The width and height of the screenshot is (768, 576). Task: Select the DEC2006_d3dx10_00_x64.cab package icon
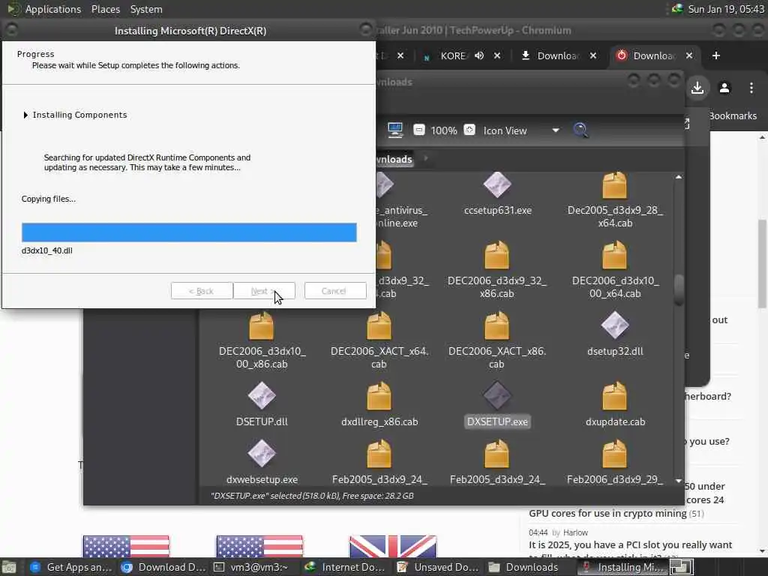point(615,255)
